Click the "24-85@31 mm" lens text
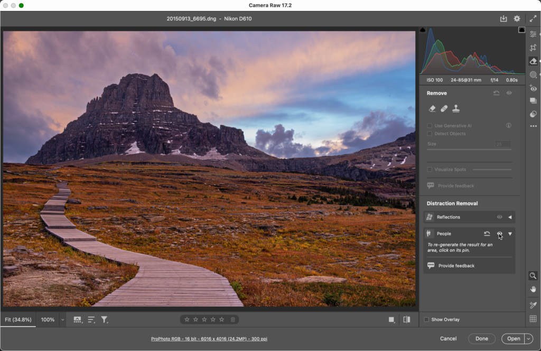 pos(466,80)
